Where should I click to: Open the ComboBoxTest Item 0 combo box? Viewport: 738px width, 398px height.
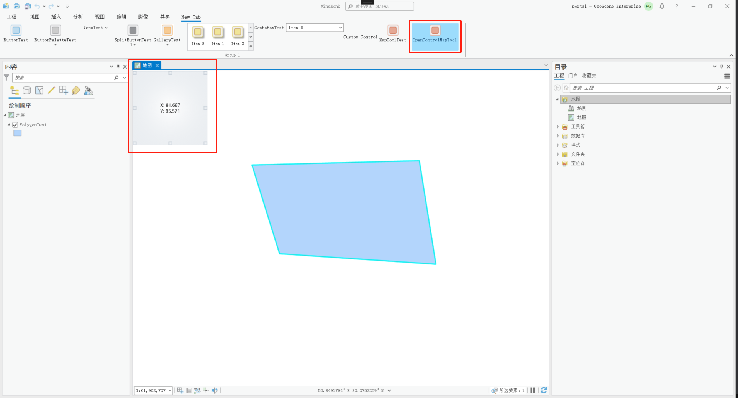pos(315,28)
